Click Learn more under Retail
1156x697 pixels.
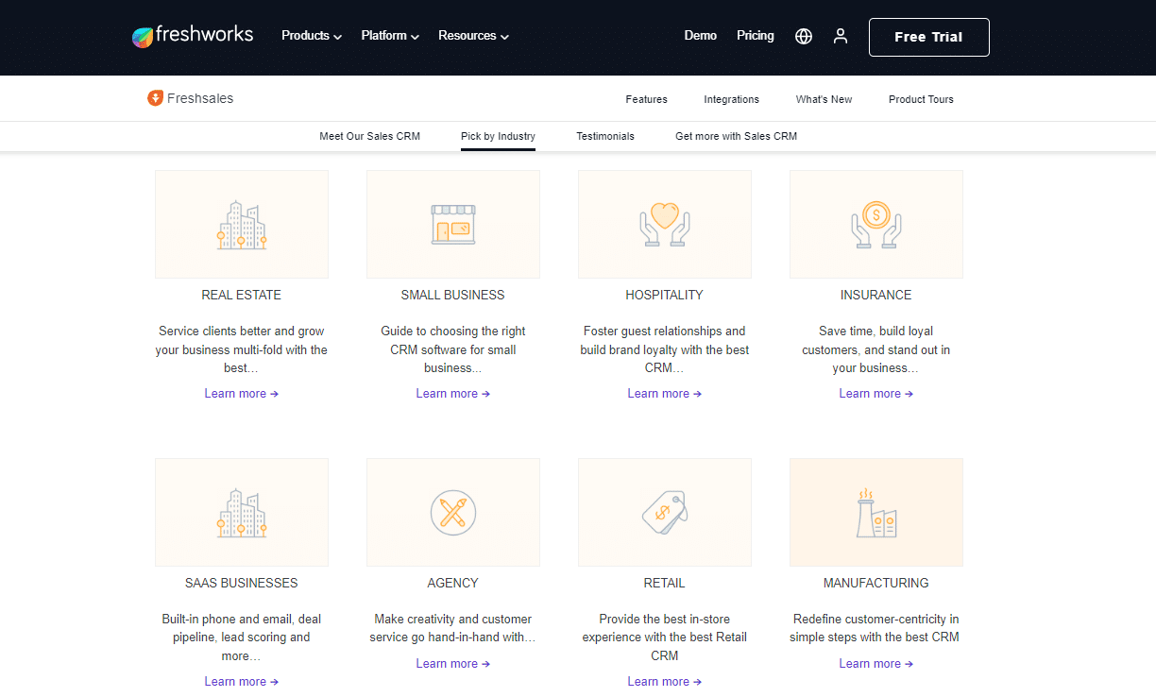click(x=665, y=682)
